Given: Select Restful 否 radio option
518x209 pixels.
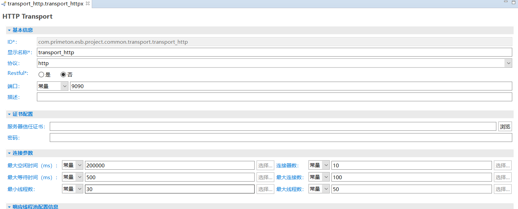Looking at the screenshot, I should [x=63, y=75].
